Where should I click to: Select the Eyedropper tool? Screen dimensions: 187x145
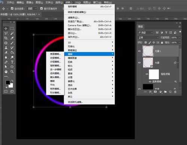[x=12, y=38]
